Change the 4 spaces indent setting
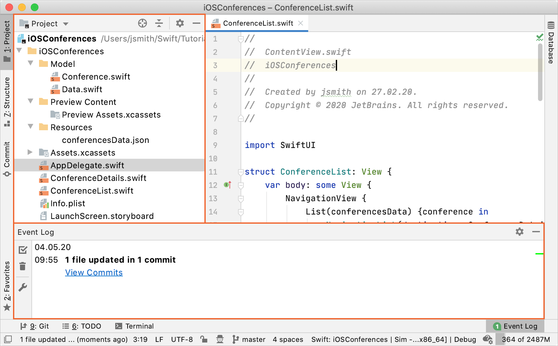Screen dimensions: 558x346 click(288, 339)
